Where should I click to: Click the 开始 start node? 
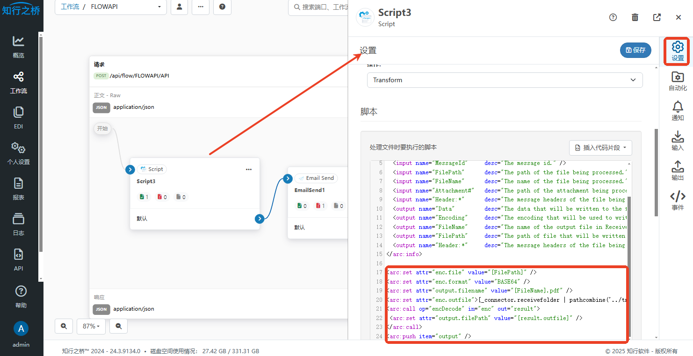102,128
